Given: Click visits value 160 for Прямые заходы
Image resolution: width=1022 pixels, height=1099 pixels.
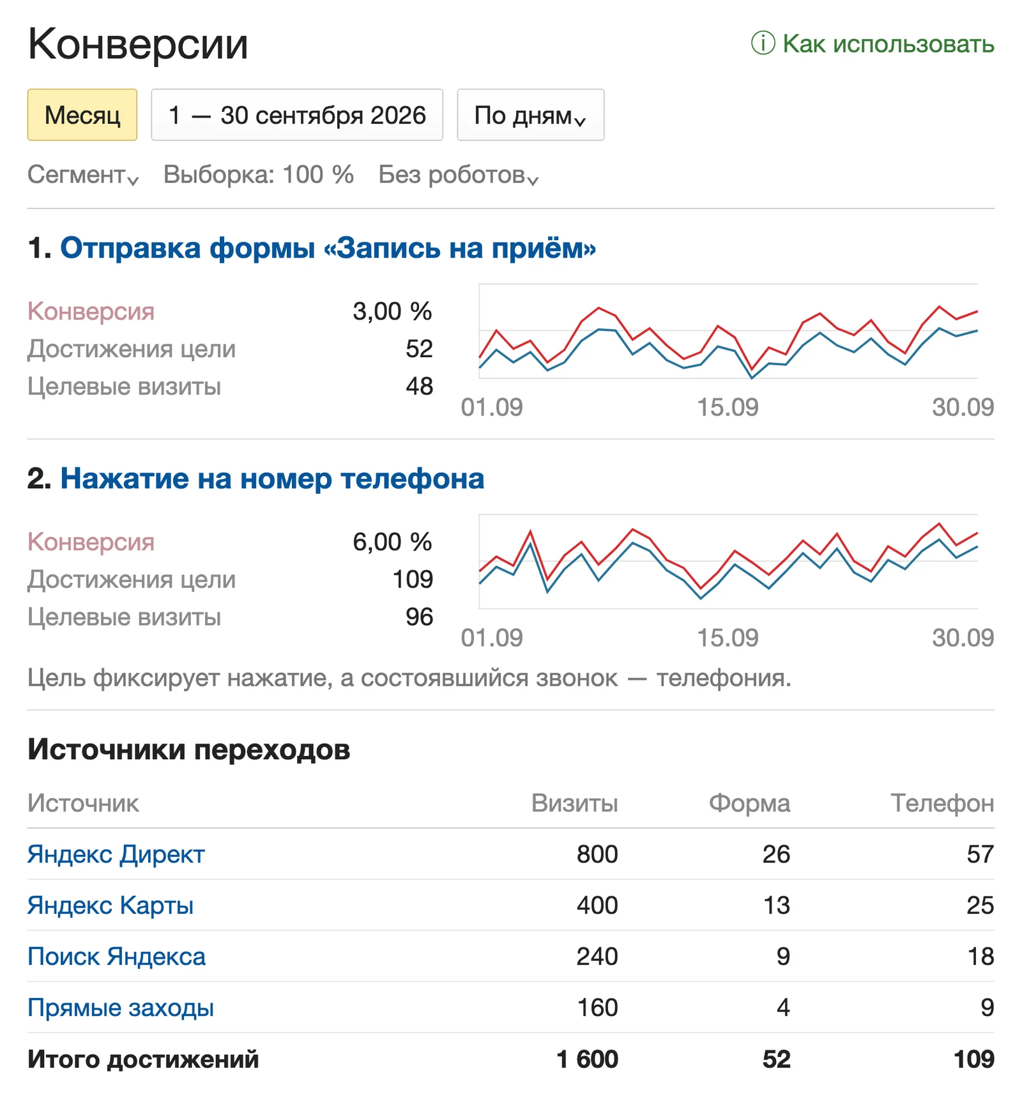Looking at the screenshot, I should (x=597, y=1008).
